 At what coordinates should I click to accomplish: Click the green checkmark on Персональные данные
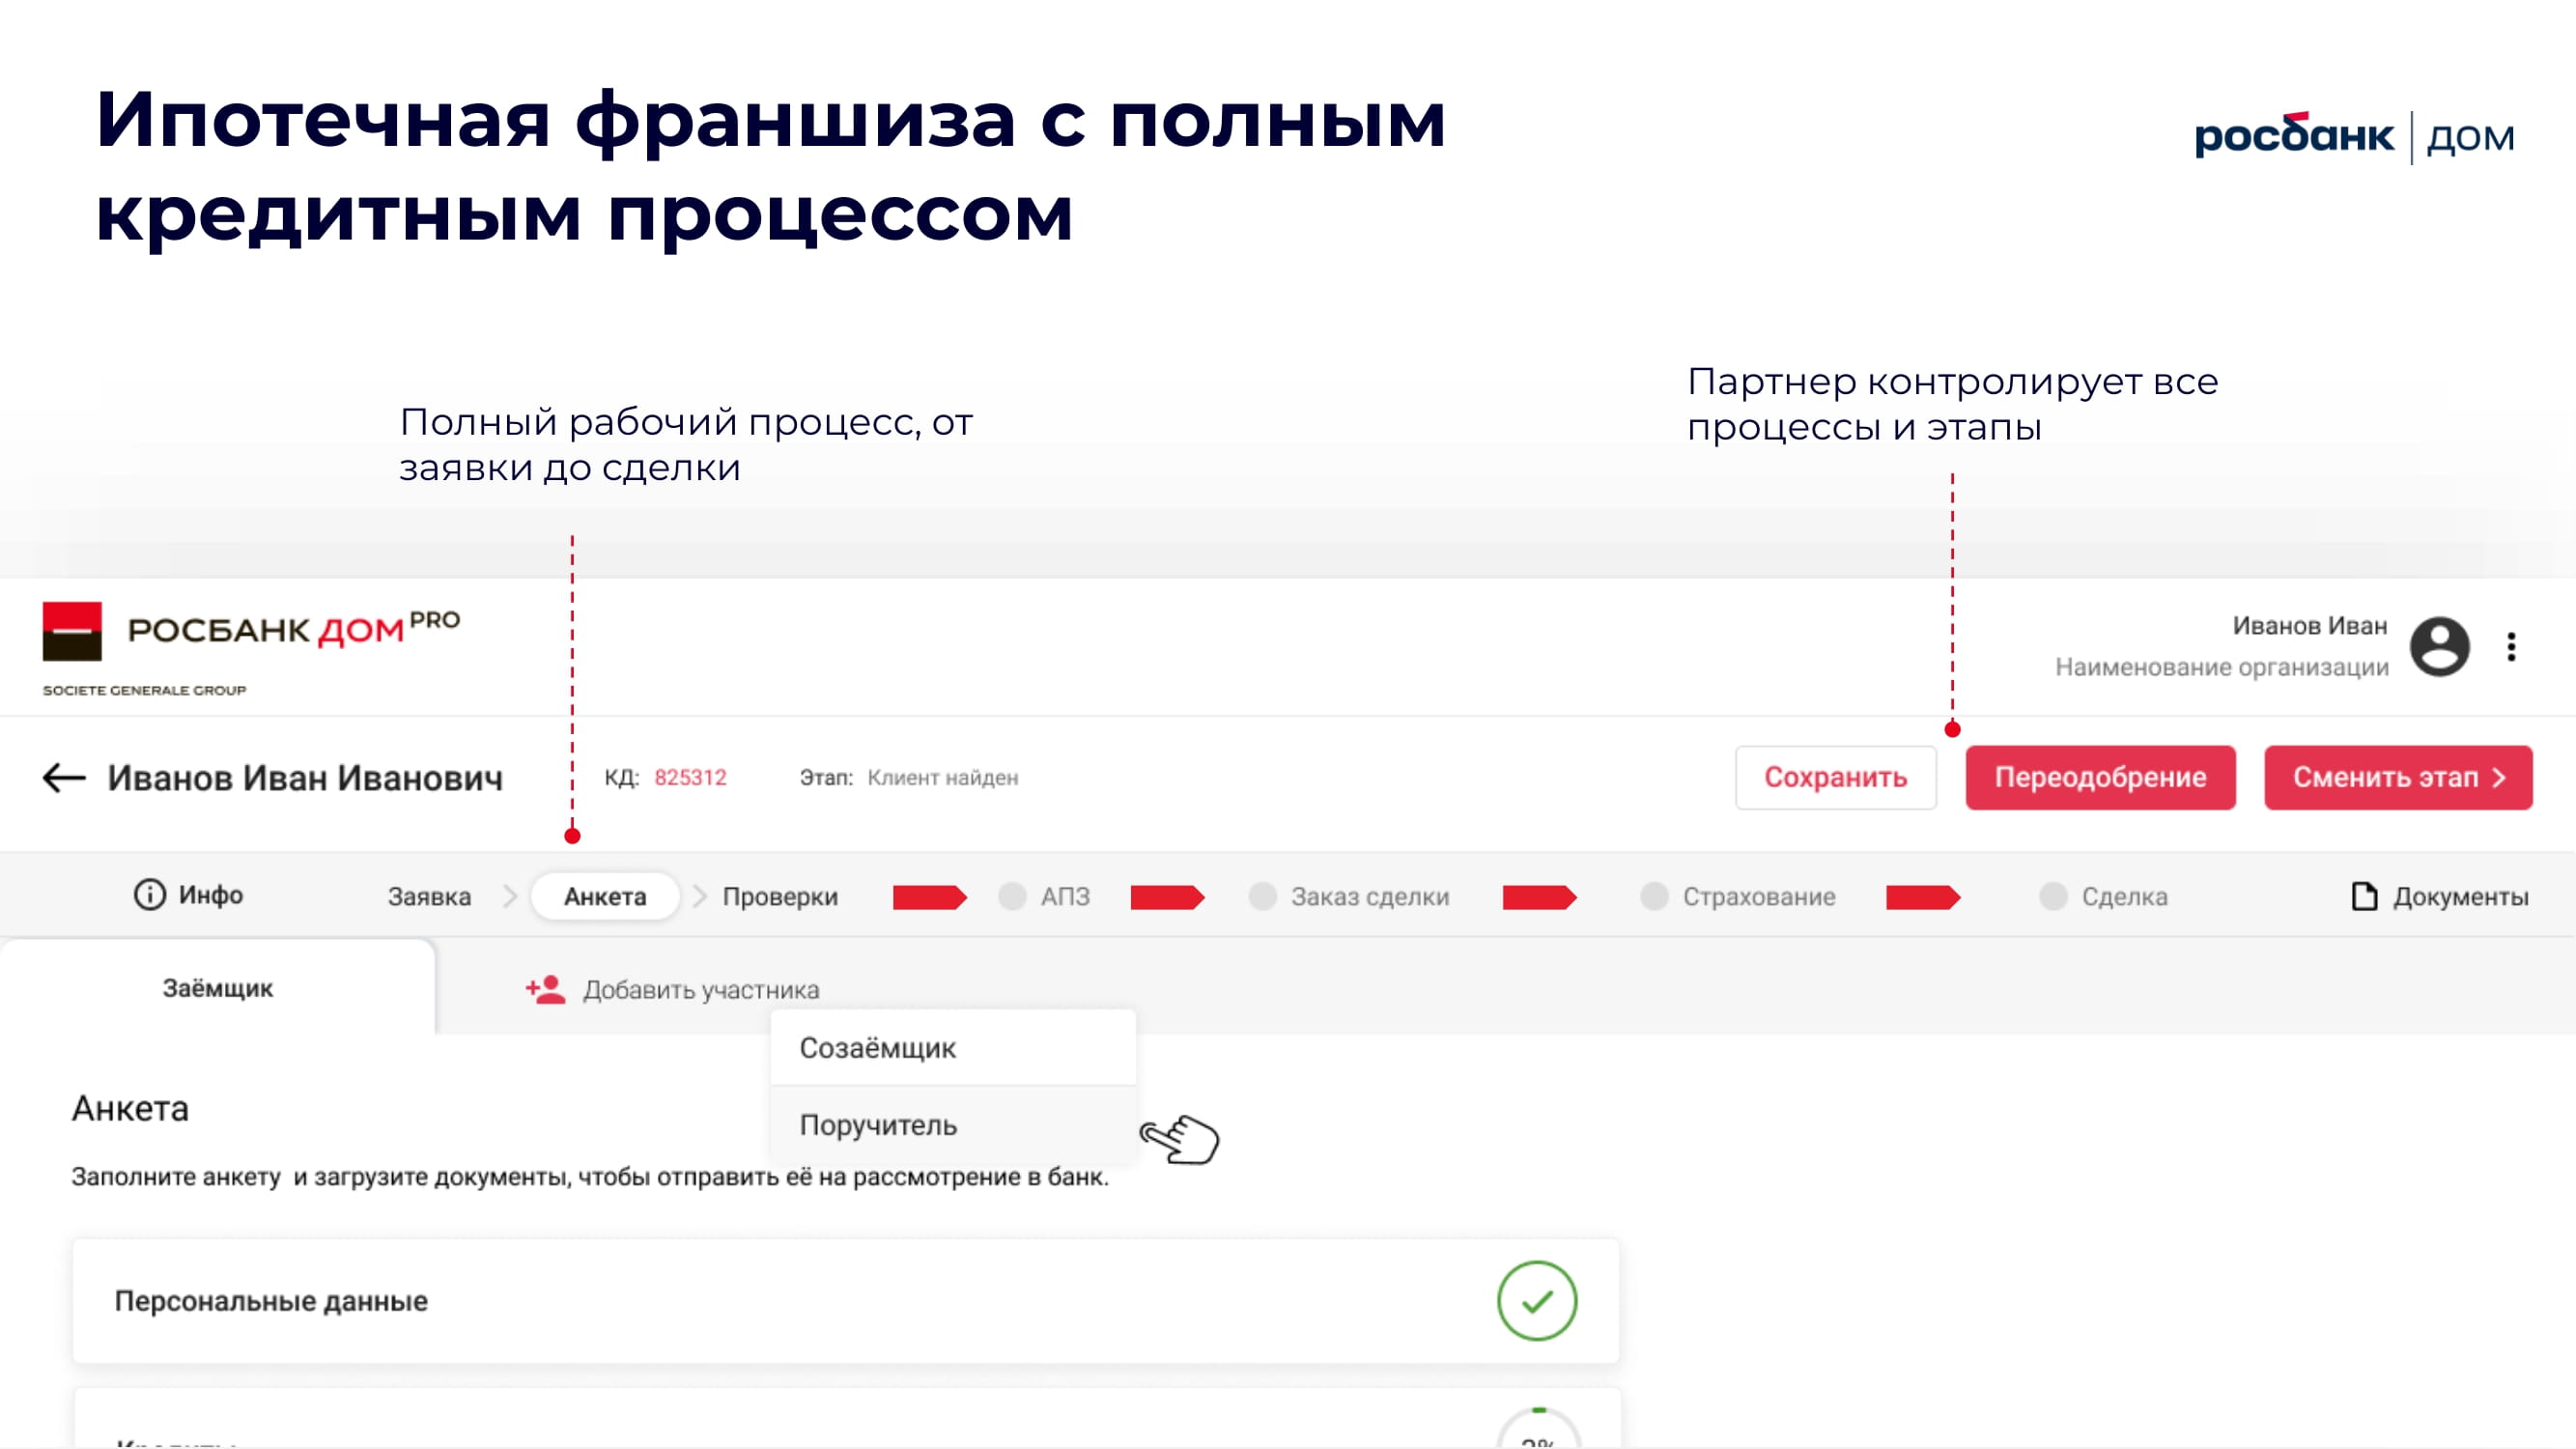pyautogui.click(x=1537, y=1301)
